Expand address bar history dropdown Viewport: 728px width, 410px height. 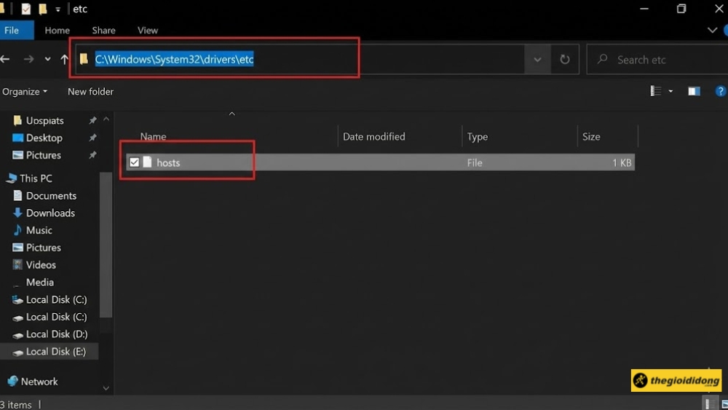[537, 59]
